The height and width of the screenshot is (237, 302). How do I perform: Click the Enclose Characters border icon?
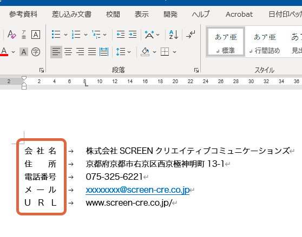(36, 35)
